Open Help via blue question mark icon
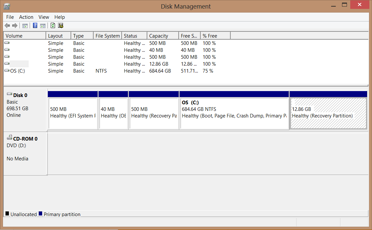The width and height of the screenshot is (372, 230). pyautogui.click(x=35, y=26)
